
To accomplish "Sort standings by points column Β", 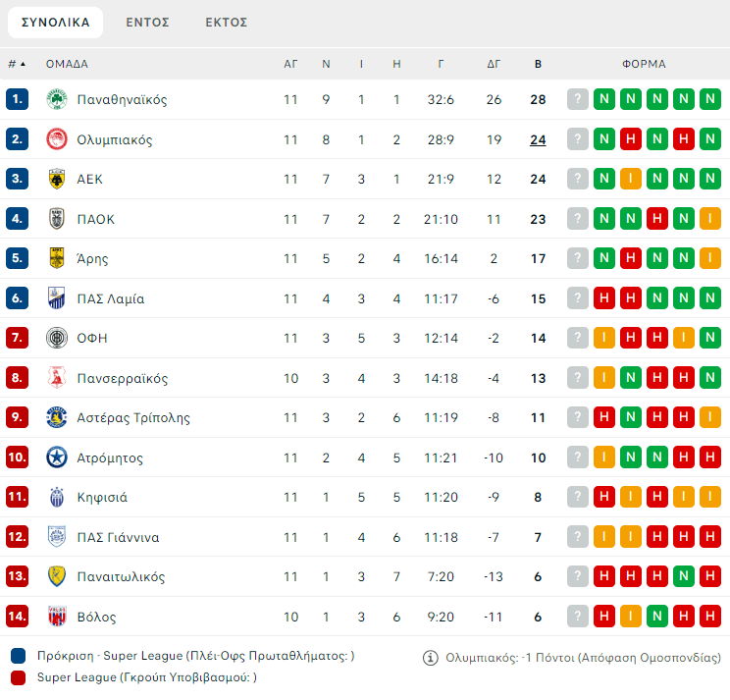I will [x=538, y=64].
